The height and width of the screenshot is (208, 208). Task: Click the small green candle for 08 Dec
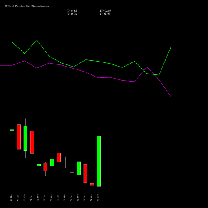pos(12,130)
